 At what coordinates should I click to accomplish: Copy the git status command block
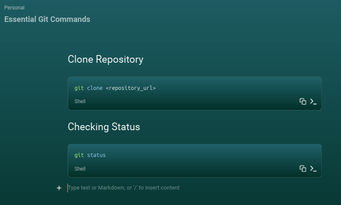point(303,168)
